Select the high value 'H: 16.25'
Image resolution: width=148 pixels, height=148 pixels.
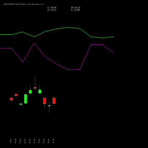[x=75, y=8]
